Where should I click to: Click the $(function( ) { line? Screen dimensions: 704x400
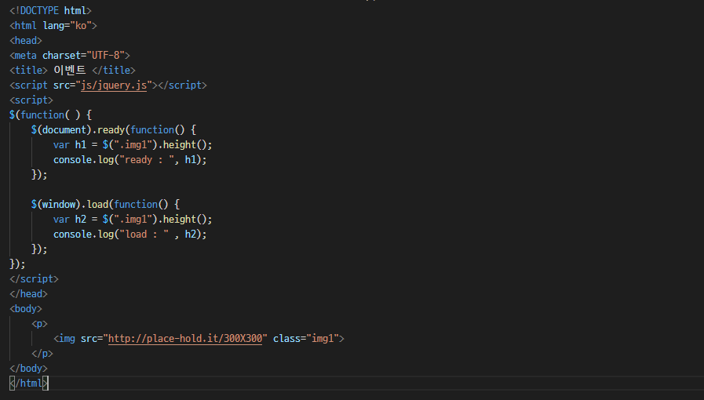pos(50,115)
